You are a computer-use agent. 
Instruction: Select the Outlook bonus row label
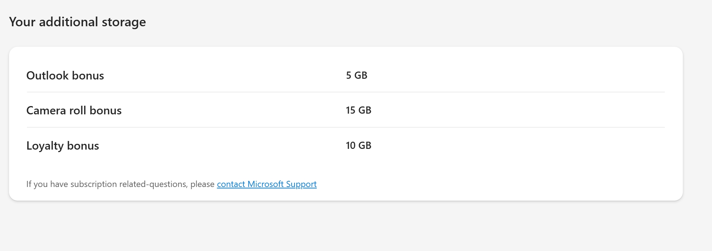point(65,76)
